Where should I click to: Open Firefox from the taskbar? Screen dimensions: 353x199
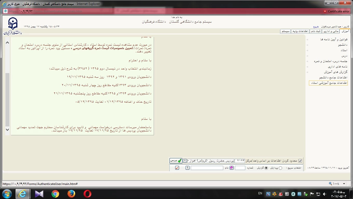coord(71,194)
